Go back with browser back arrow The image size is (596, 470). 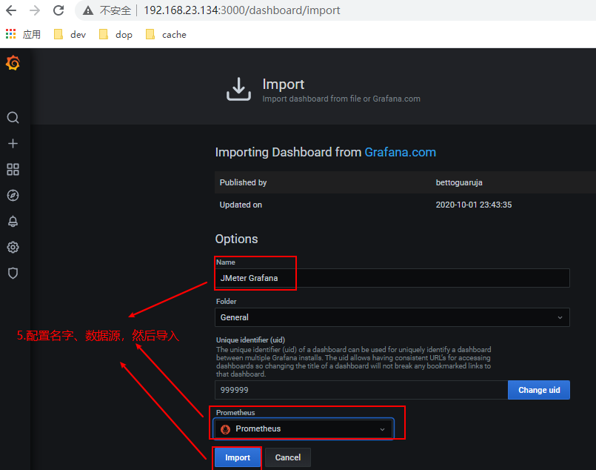(x=11, y=10)
